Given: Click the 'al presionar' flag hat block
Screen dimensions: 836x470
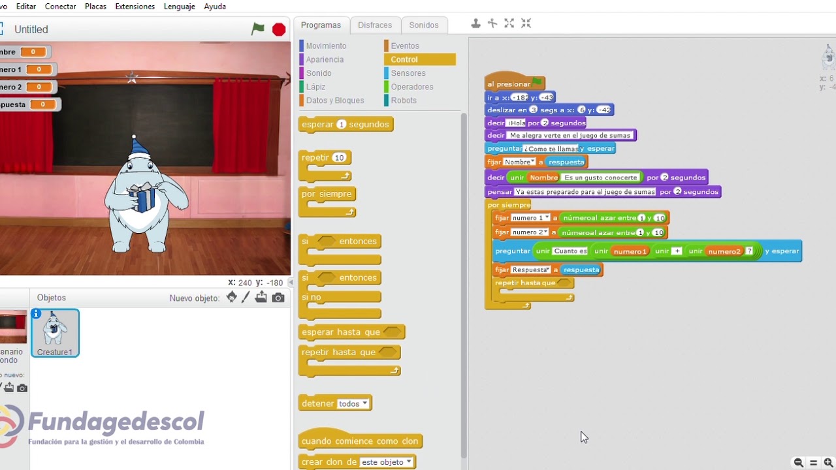Looking at the screenshot, I should click(515, 83).
